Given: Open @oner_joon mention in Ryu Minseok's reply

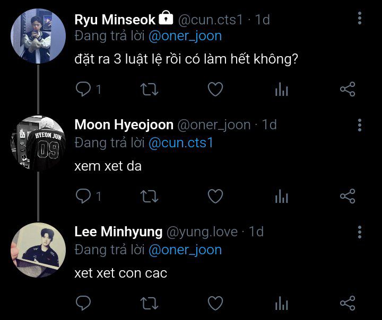Looking at the screenshot, I should (x=185, y=36).
